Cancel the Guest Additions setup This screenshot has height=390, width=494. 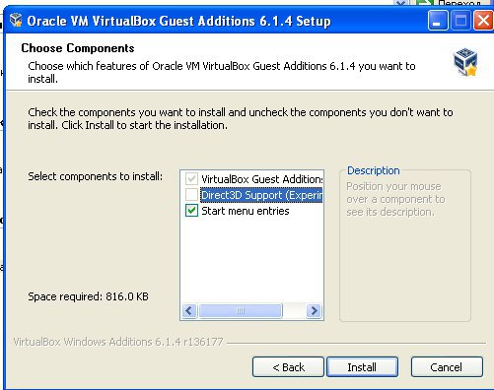click(447, 366)
